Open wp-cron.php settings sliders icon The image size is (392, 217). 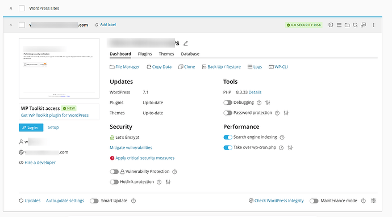[290, 148]
